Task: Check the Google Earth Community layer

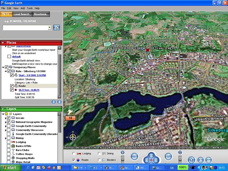Action: coord(9,126)
